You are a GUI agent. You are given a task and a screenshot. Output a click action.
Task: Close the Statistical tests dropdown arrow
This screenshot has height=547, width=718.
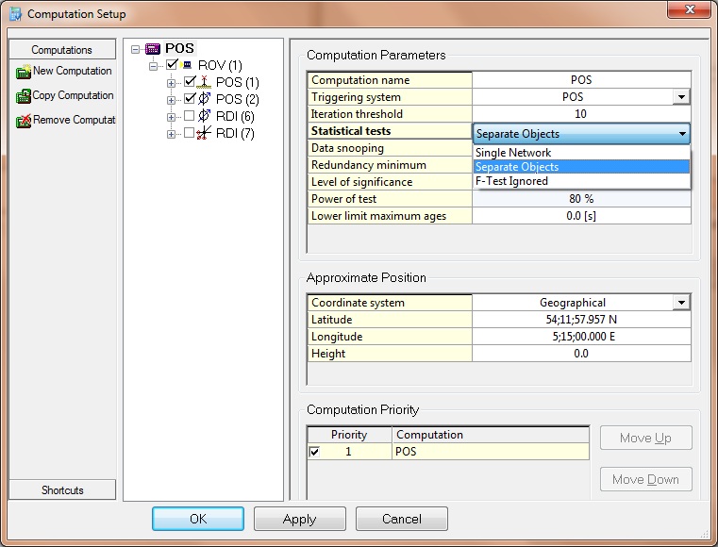[x=682, y=134]
